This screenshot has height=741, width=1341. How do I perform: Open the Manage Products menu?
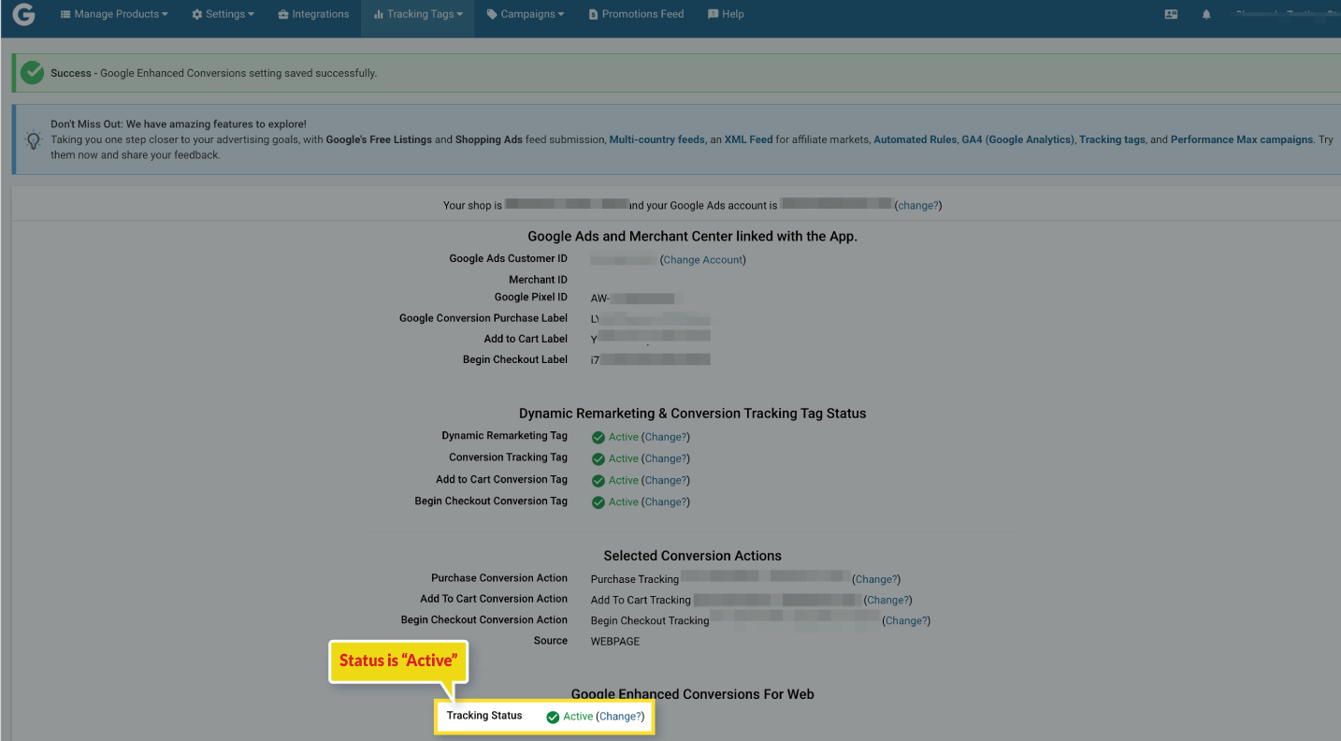pos(114,14)
